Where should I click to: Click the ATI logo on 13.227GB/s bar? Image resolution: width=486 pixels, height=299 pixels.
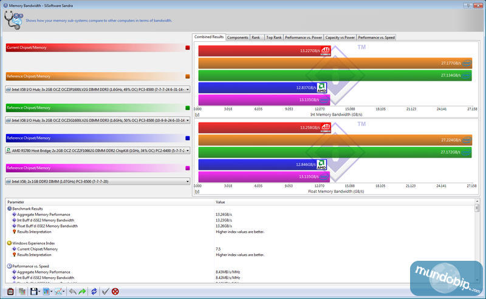pyautogui.click(x=326, y=50)
